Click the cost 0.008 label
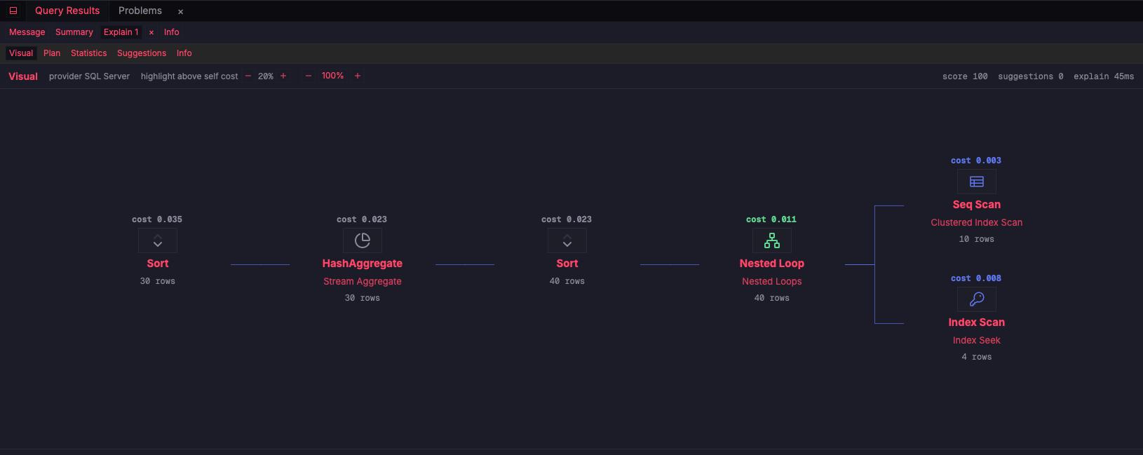 [976, 278]
